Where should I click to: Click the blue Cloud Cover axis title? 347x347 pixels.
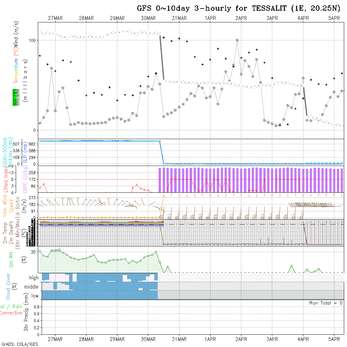pyautogui.click(x=8, y=286)
